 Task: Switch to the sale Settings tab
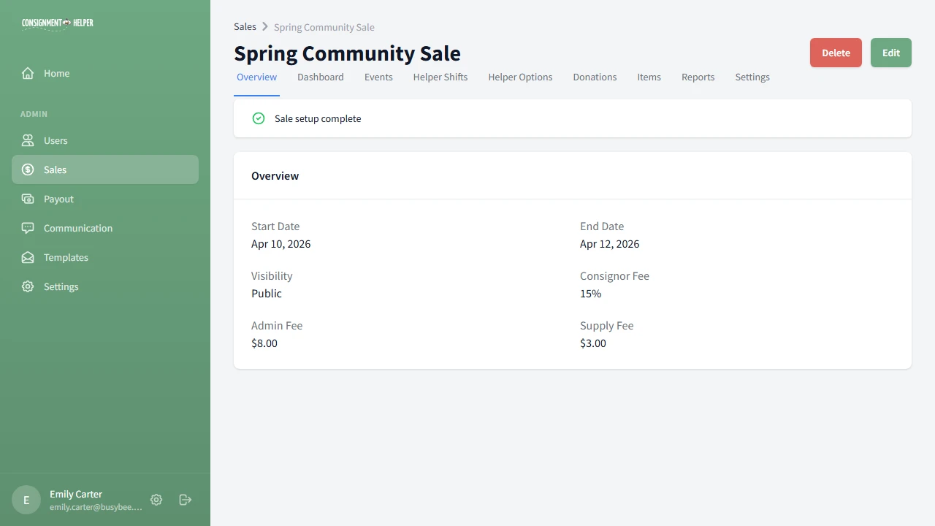tap(752, 77)
